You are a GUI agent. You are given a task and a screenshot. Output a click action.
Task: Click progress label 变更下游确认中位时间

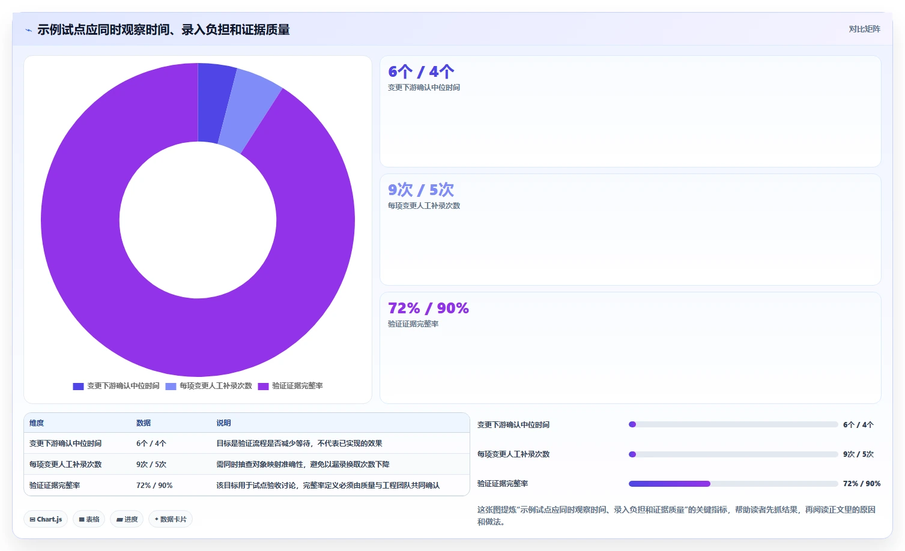point(513,425)
